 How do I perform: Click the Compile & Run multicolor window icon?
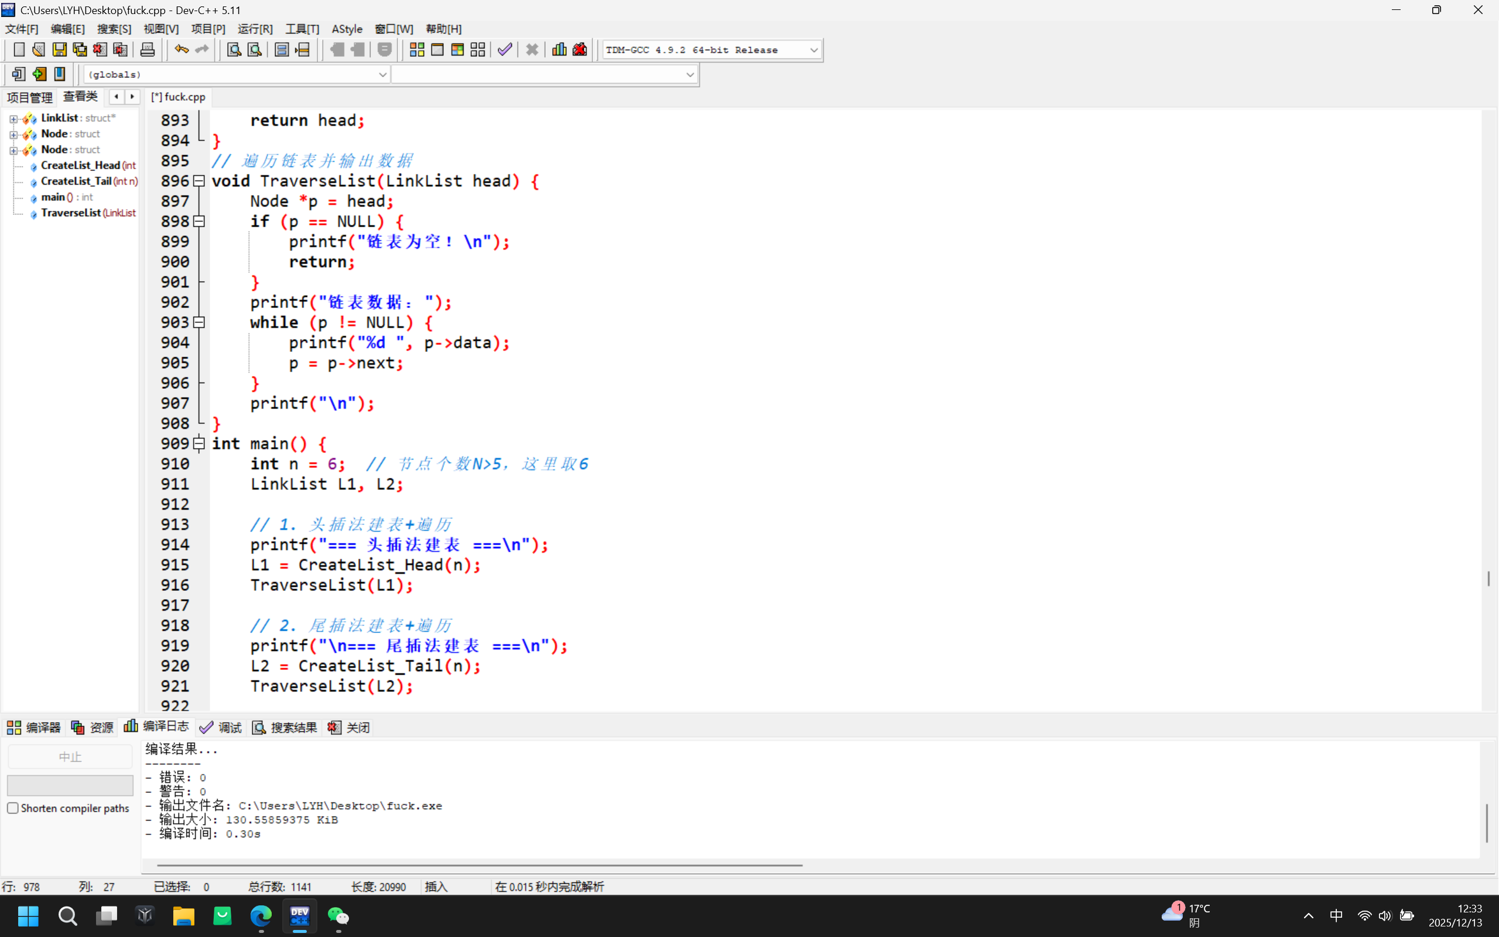point(458,50)
